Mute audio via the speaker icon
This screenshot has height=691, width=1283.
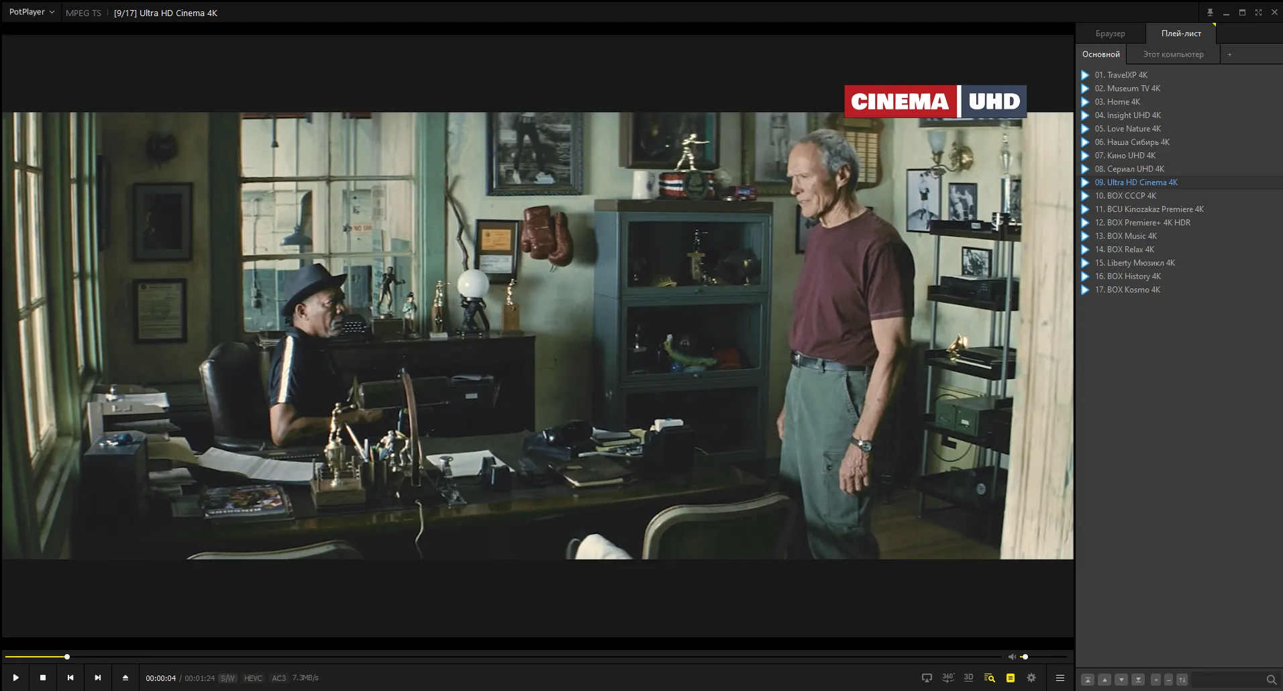[1012, 657]
